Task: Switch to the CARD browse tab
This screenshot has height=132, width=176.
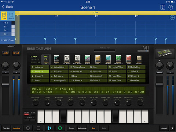Action: click(x=34, y=56)
